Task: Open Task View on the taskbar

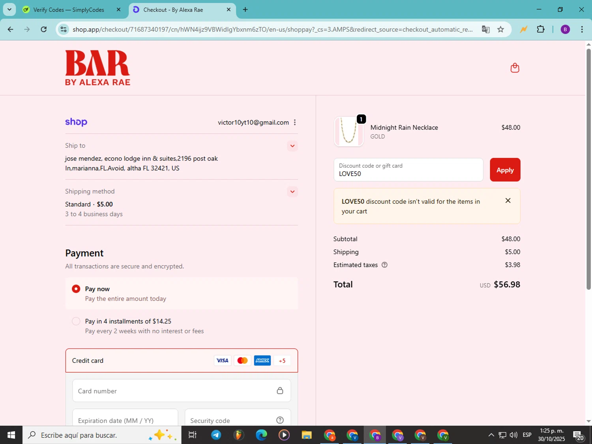Action: point(193,435)
